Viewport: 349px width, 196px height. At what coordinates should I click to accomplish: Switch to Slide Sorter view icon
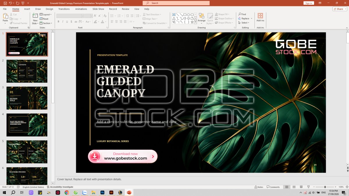(x=294, y=187)
